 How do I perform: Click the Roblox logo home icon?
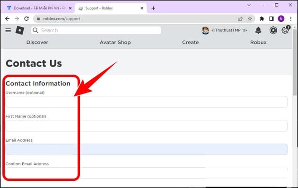tap(20, 30)
